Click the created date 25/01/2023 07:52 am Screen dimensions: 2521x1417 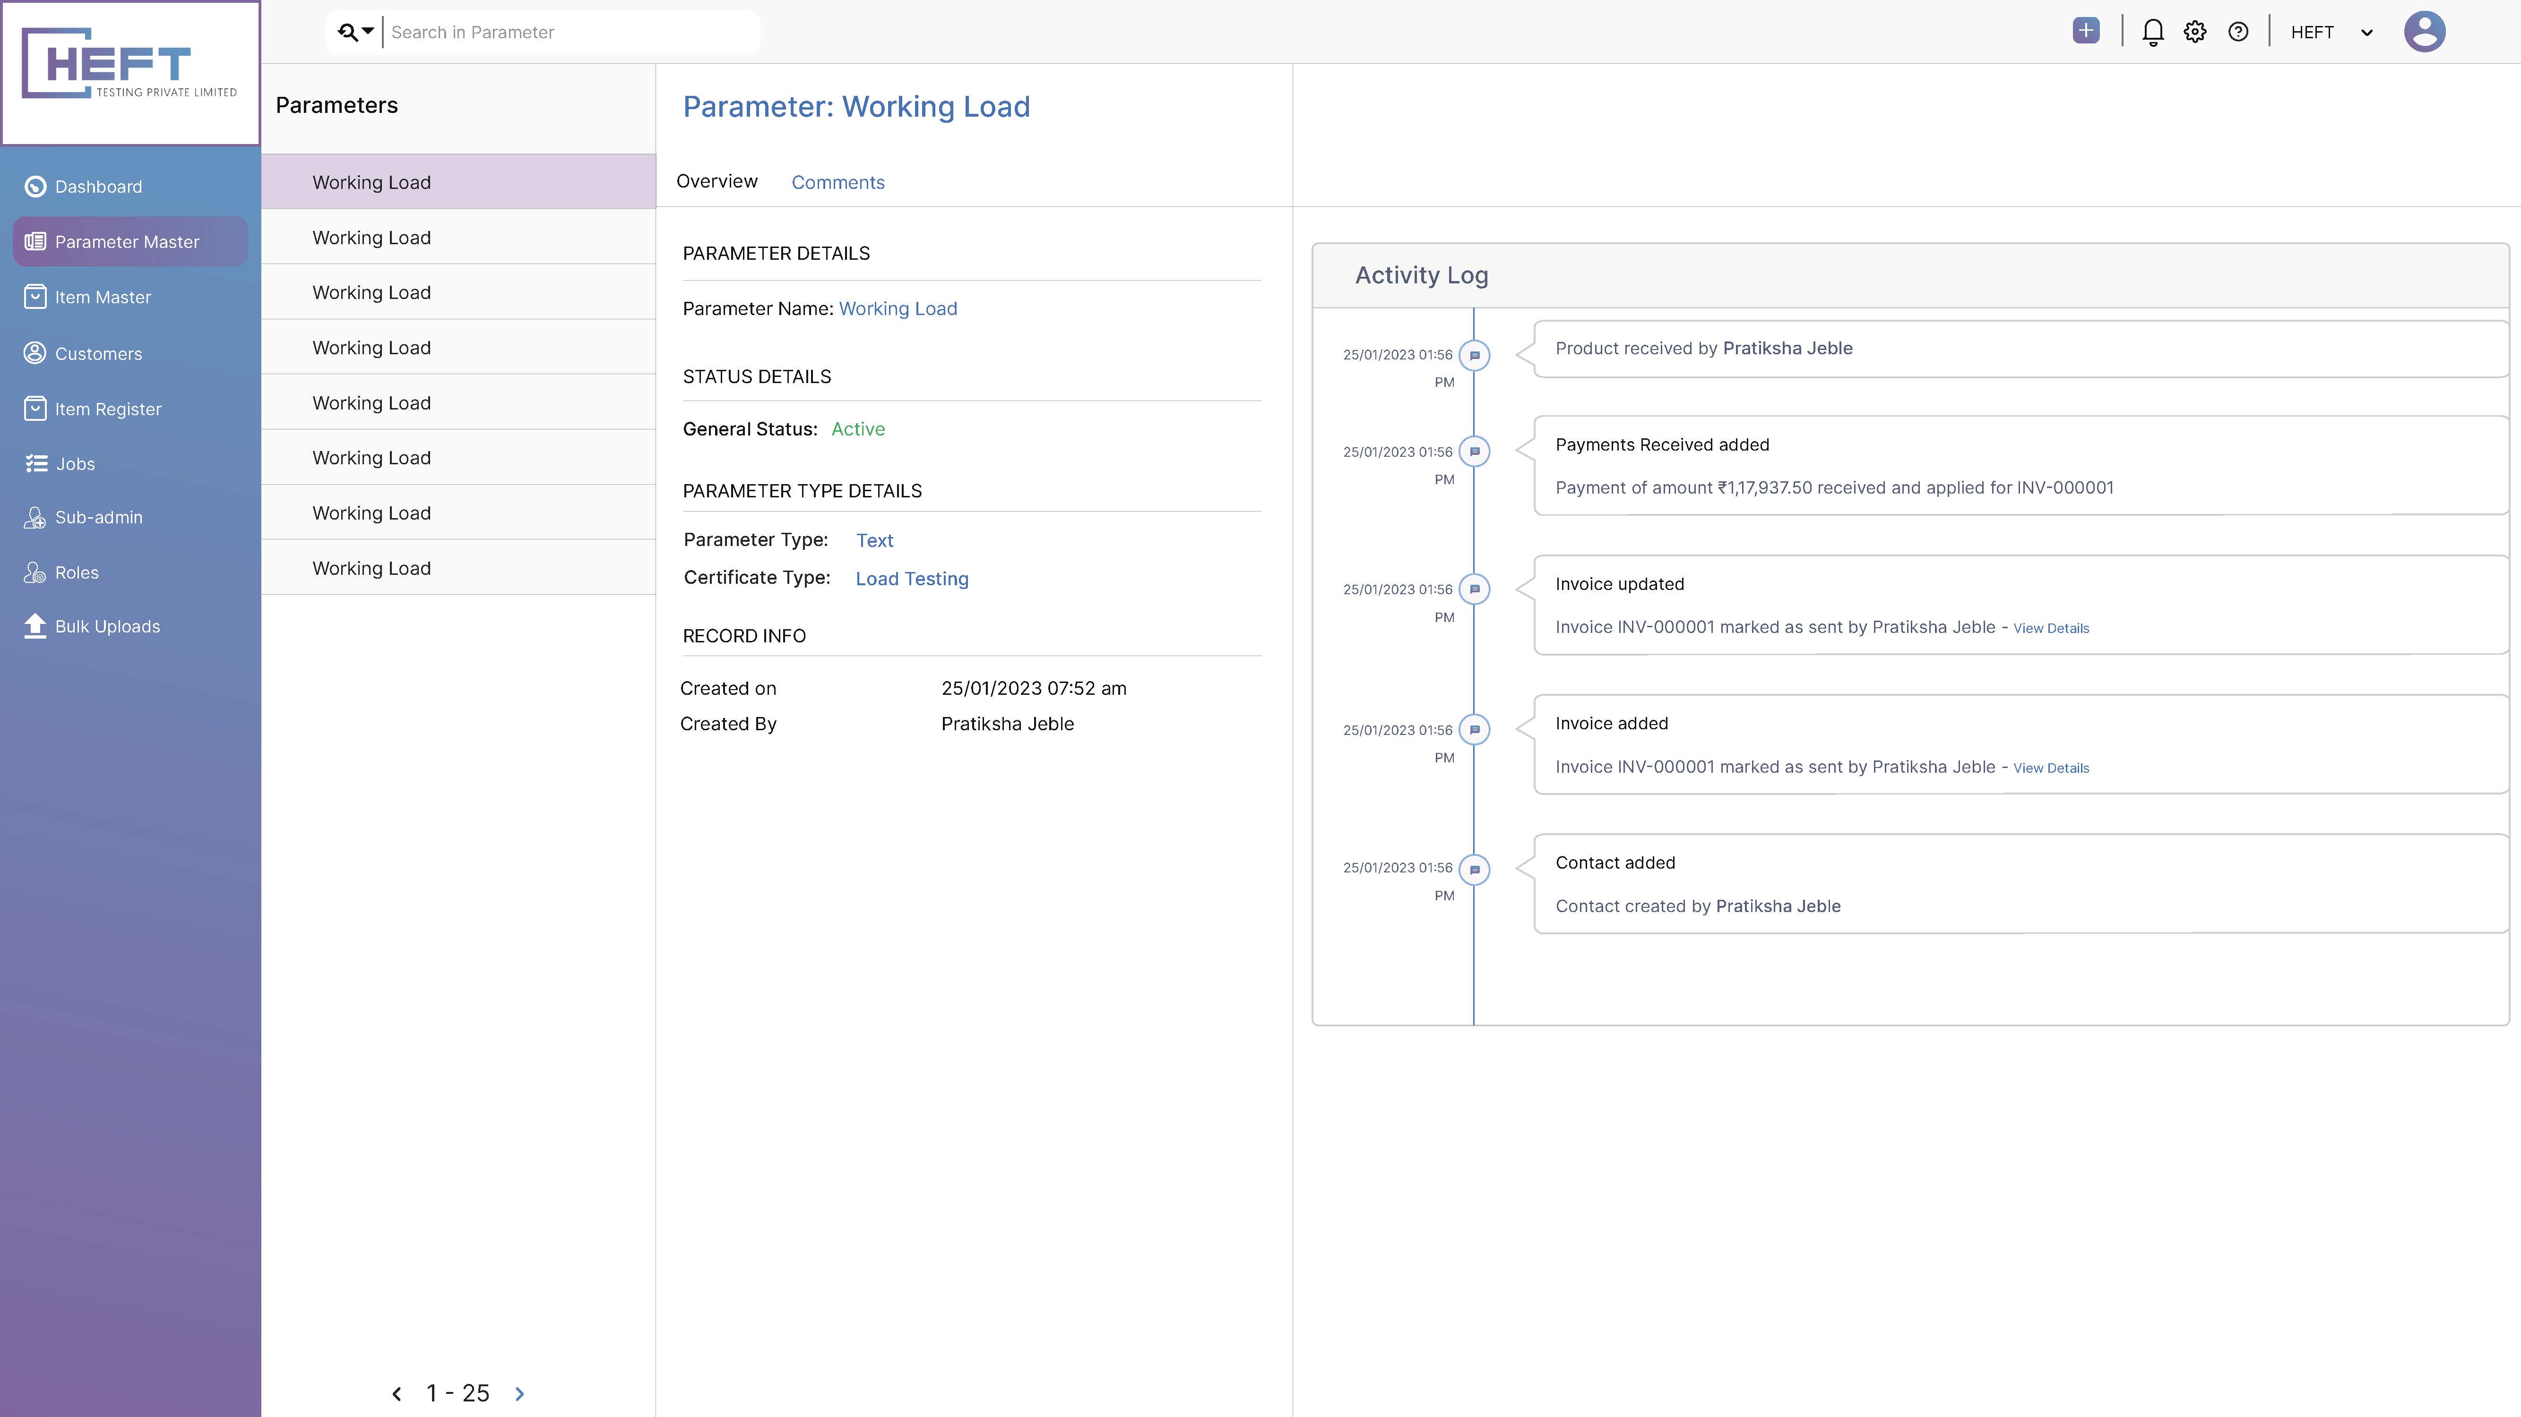1034,689
